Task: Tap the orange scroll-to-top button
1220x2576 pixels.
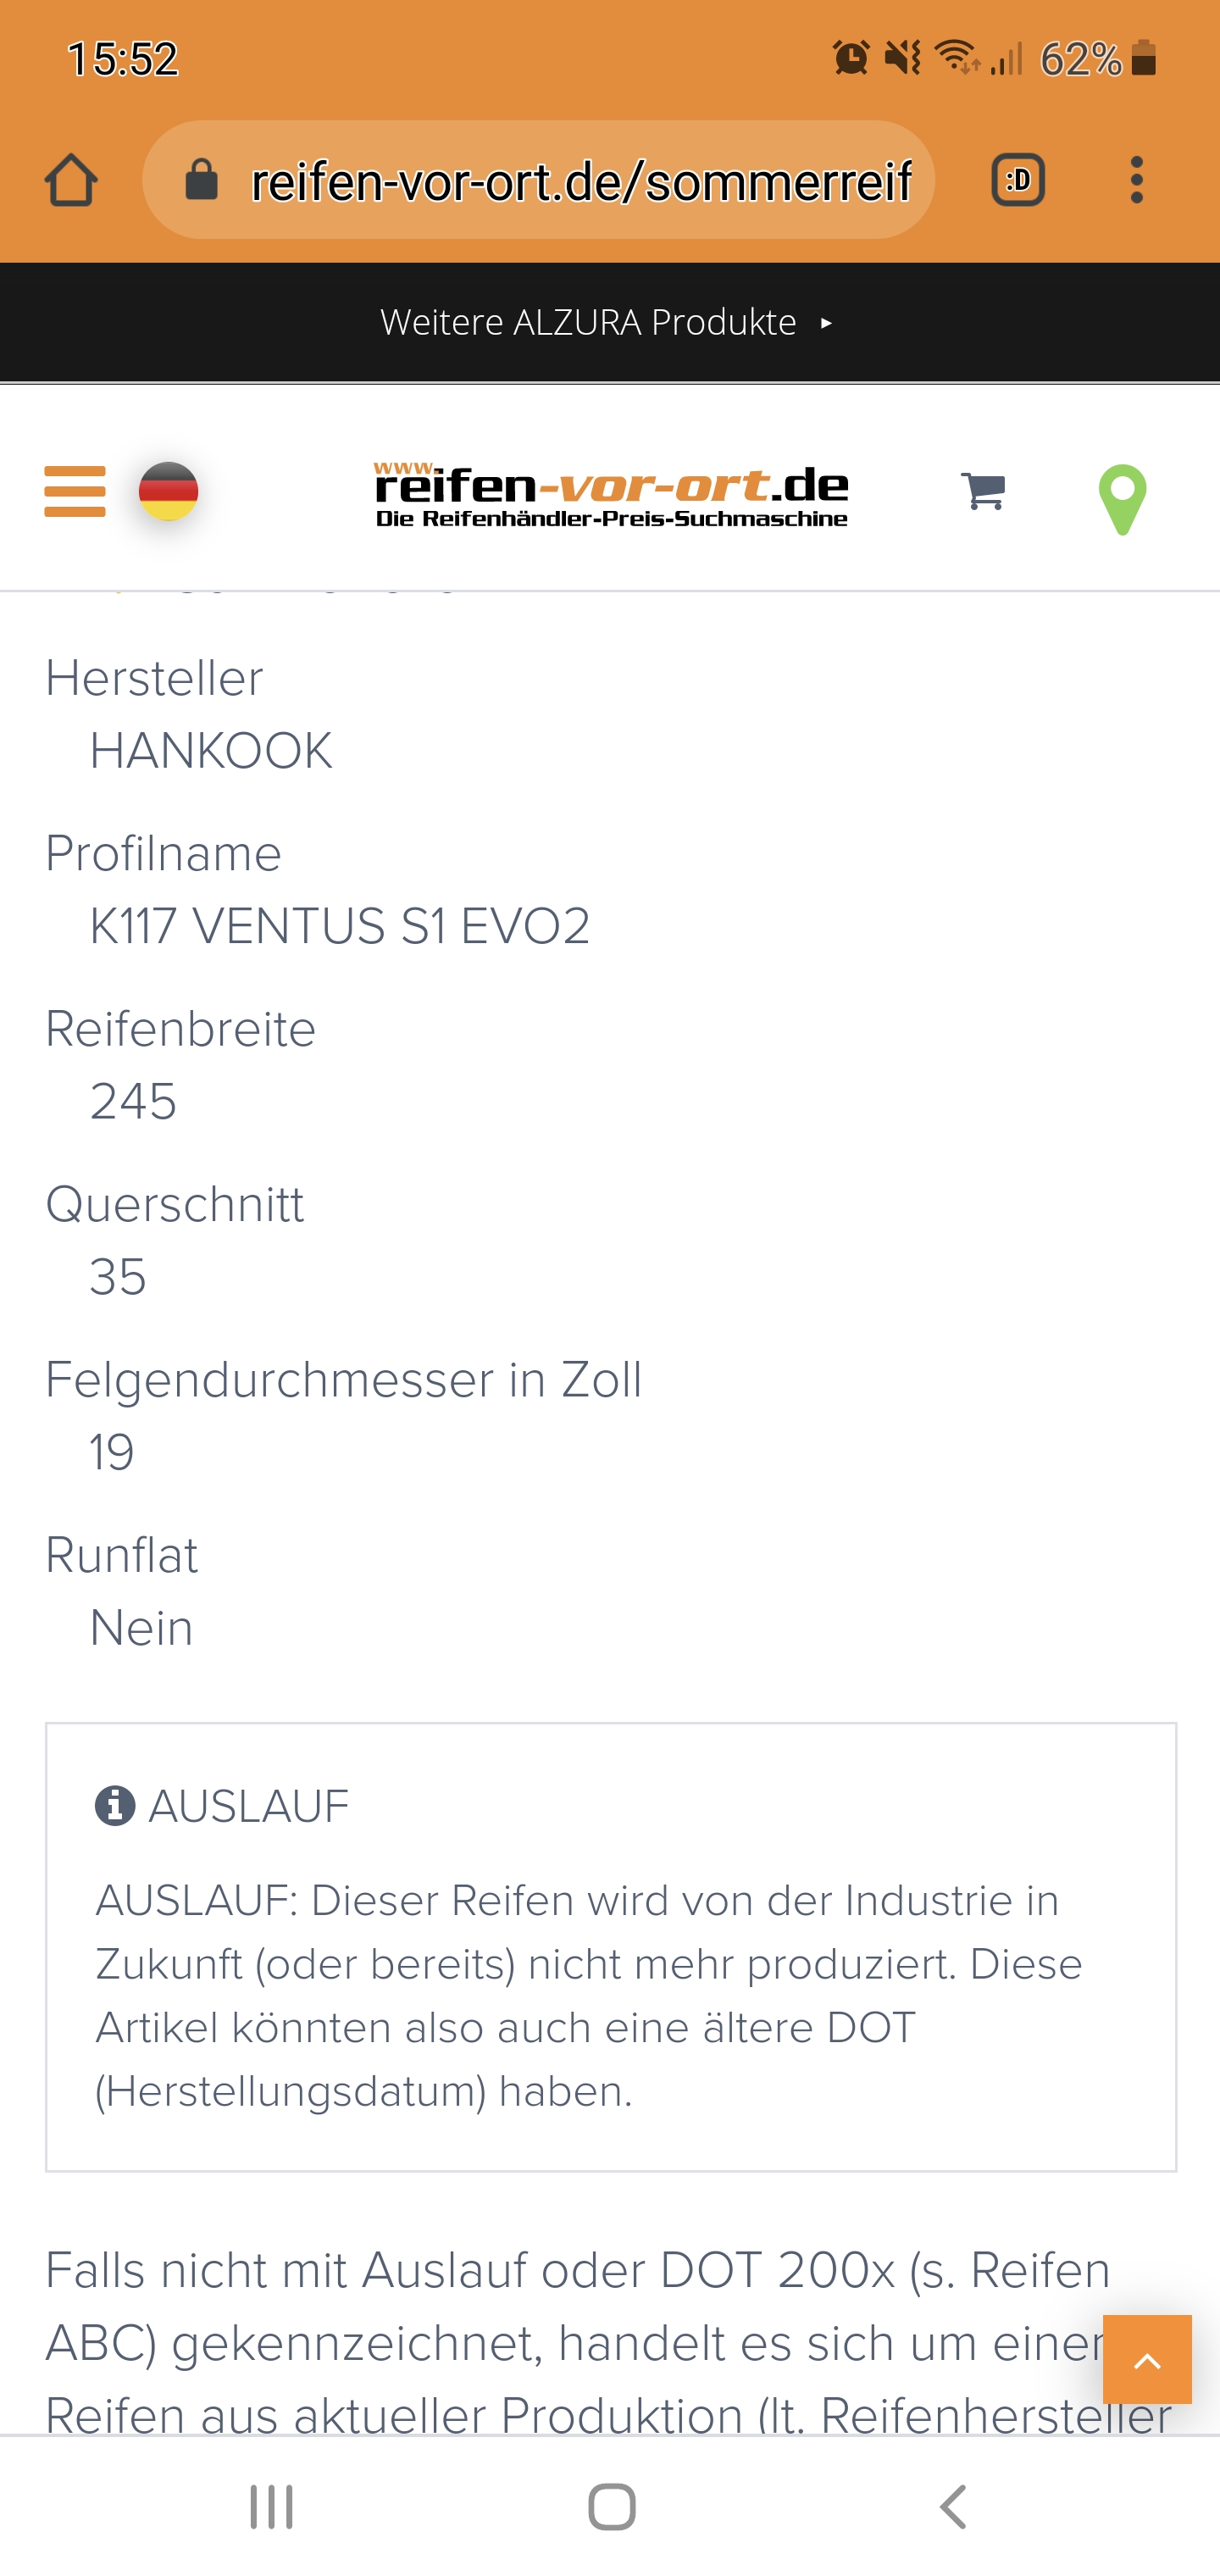Action: [x=1147, y=2359]
